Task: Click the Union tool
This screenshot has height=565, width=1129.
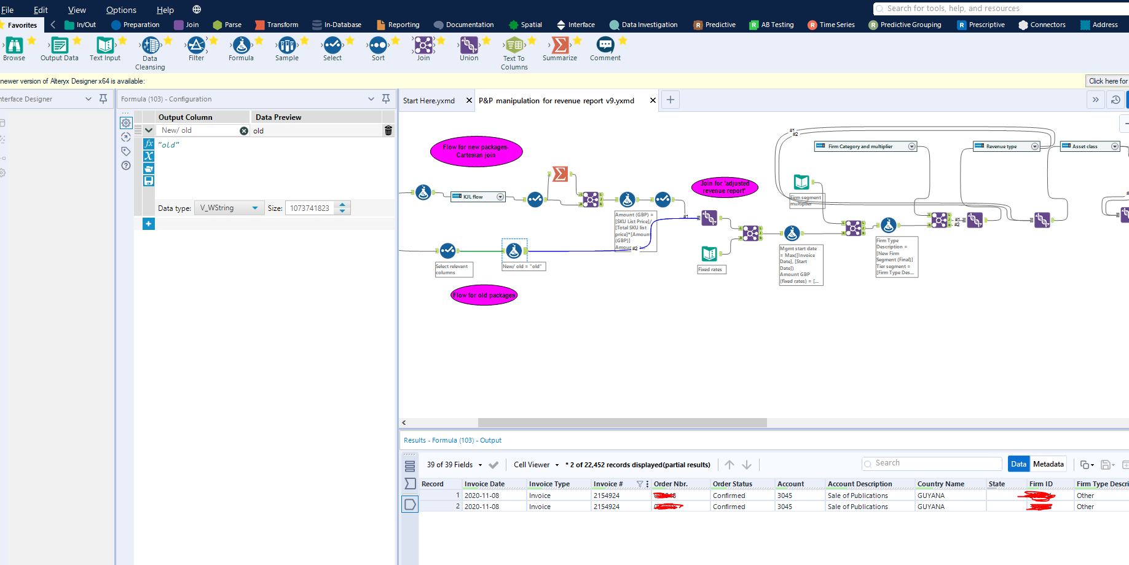Action: pos(468,46)
